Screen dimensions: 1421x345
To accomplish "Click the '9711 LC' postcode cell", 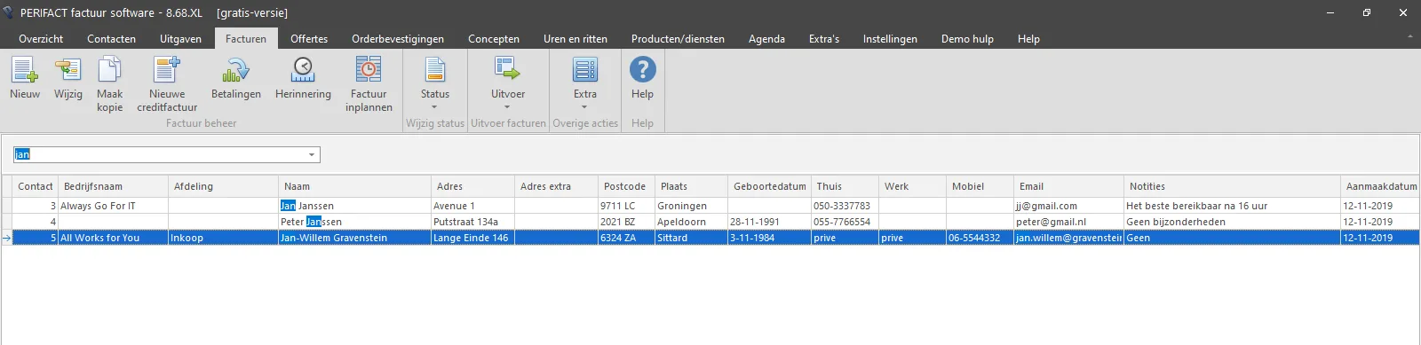I will [x=627, y=206].
